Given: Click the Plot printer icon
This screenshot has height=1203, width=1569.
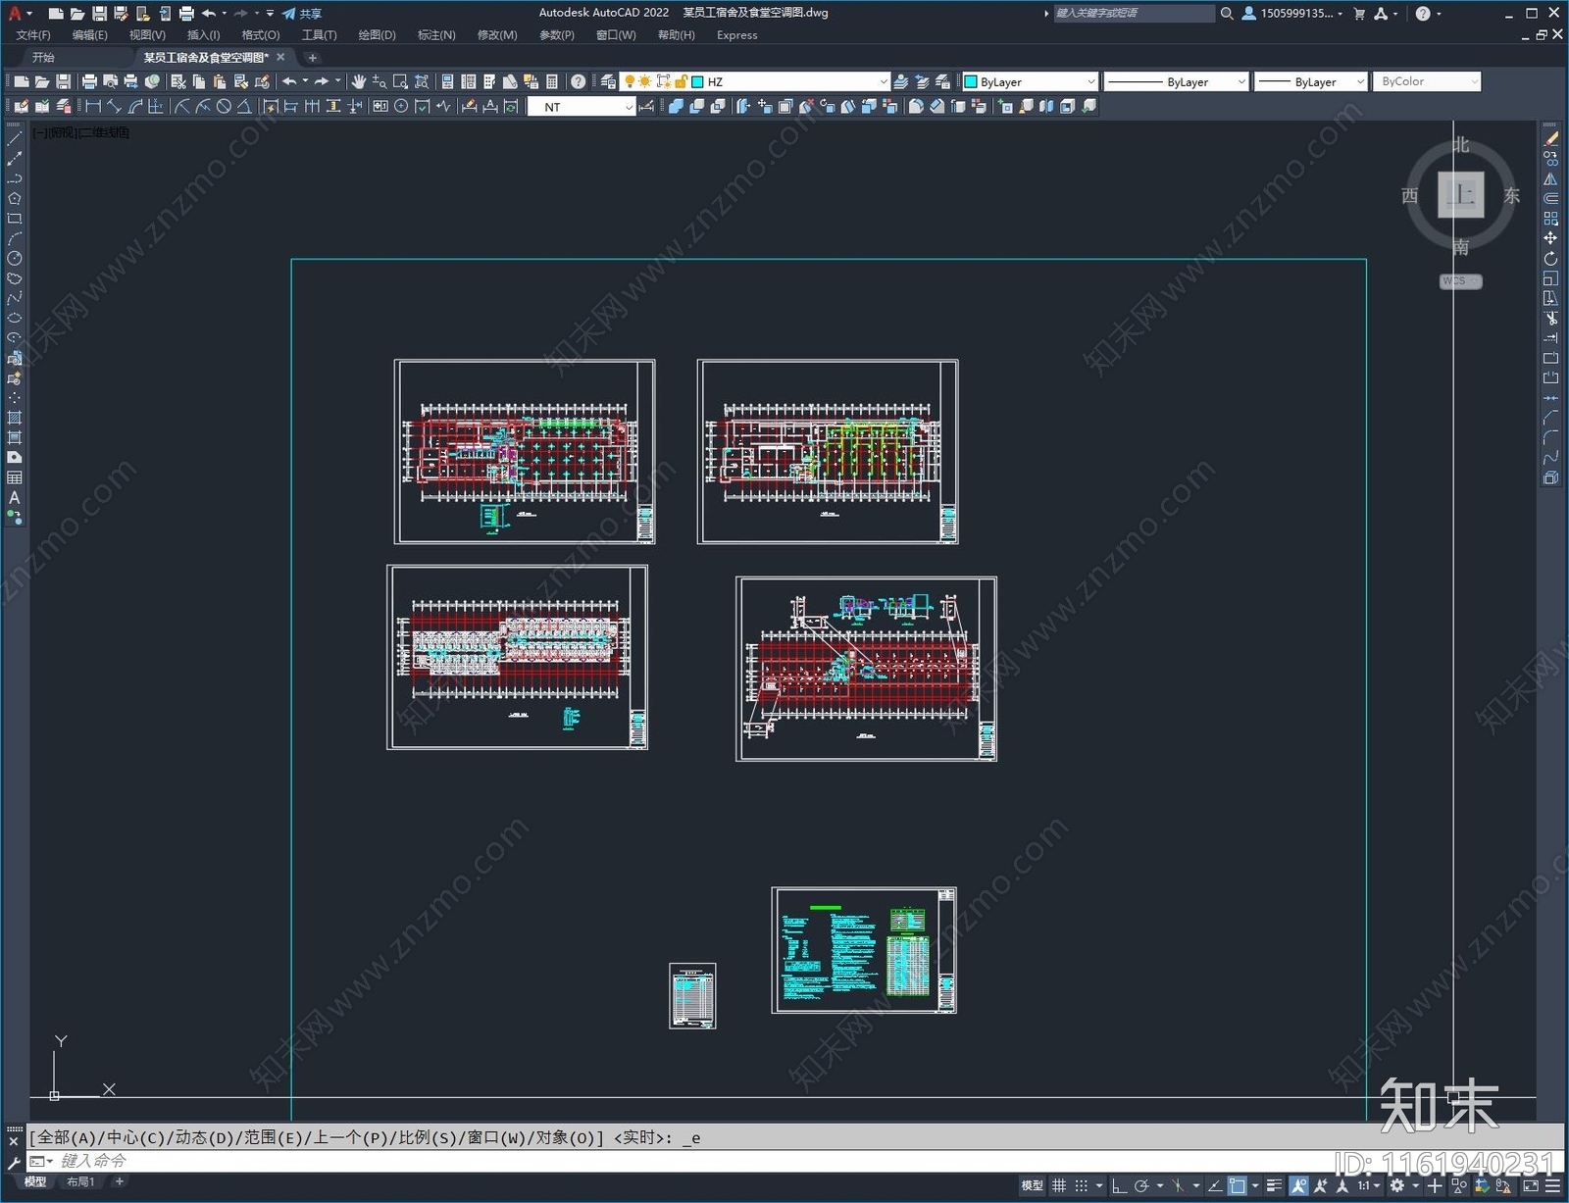Looking at the screenshot, I should pos(89,81).
